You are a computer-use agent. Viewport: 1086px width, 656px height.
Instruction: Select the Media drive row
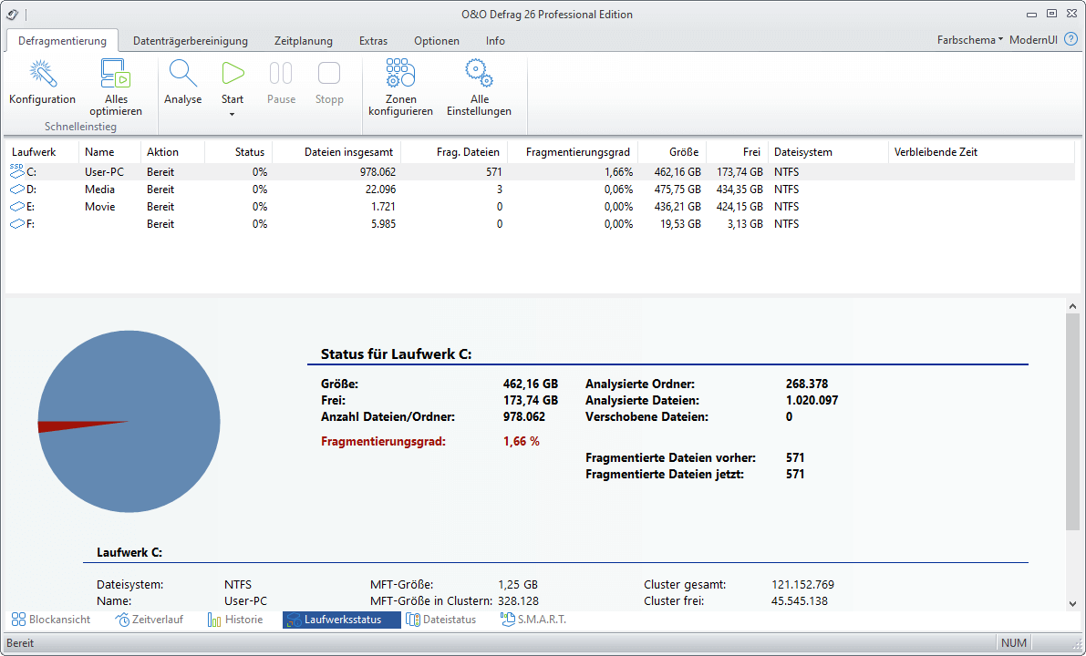coord(540,189)
